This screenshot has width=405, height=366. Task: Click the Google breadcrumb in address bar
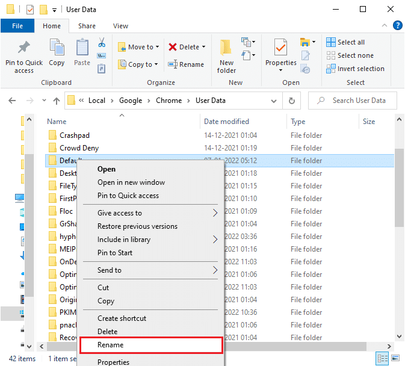(x=131, y=101)
